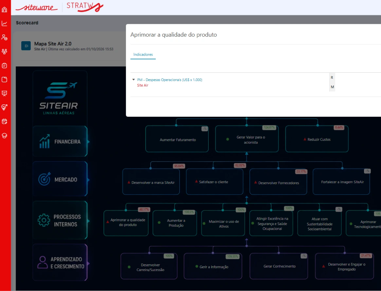Click the STRATWs logo
Viewport: 381px width, 291px height.
[85, 7]
